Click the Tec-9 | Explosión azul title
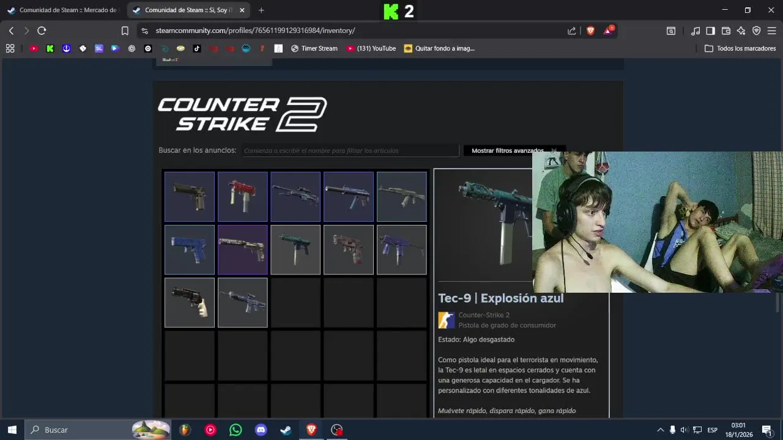 pyautogui.click(x=501, y=298)
